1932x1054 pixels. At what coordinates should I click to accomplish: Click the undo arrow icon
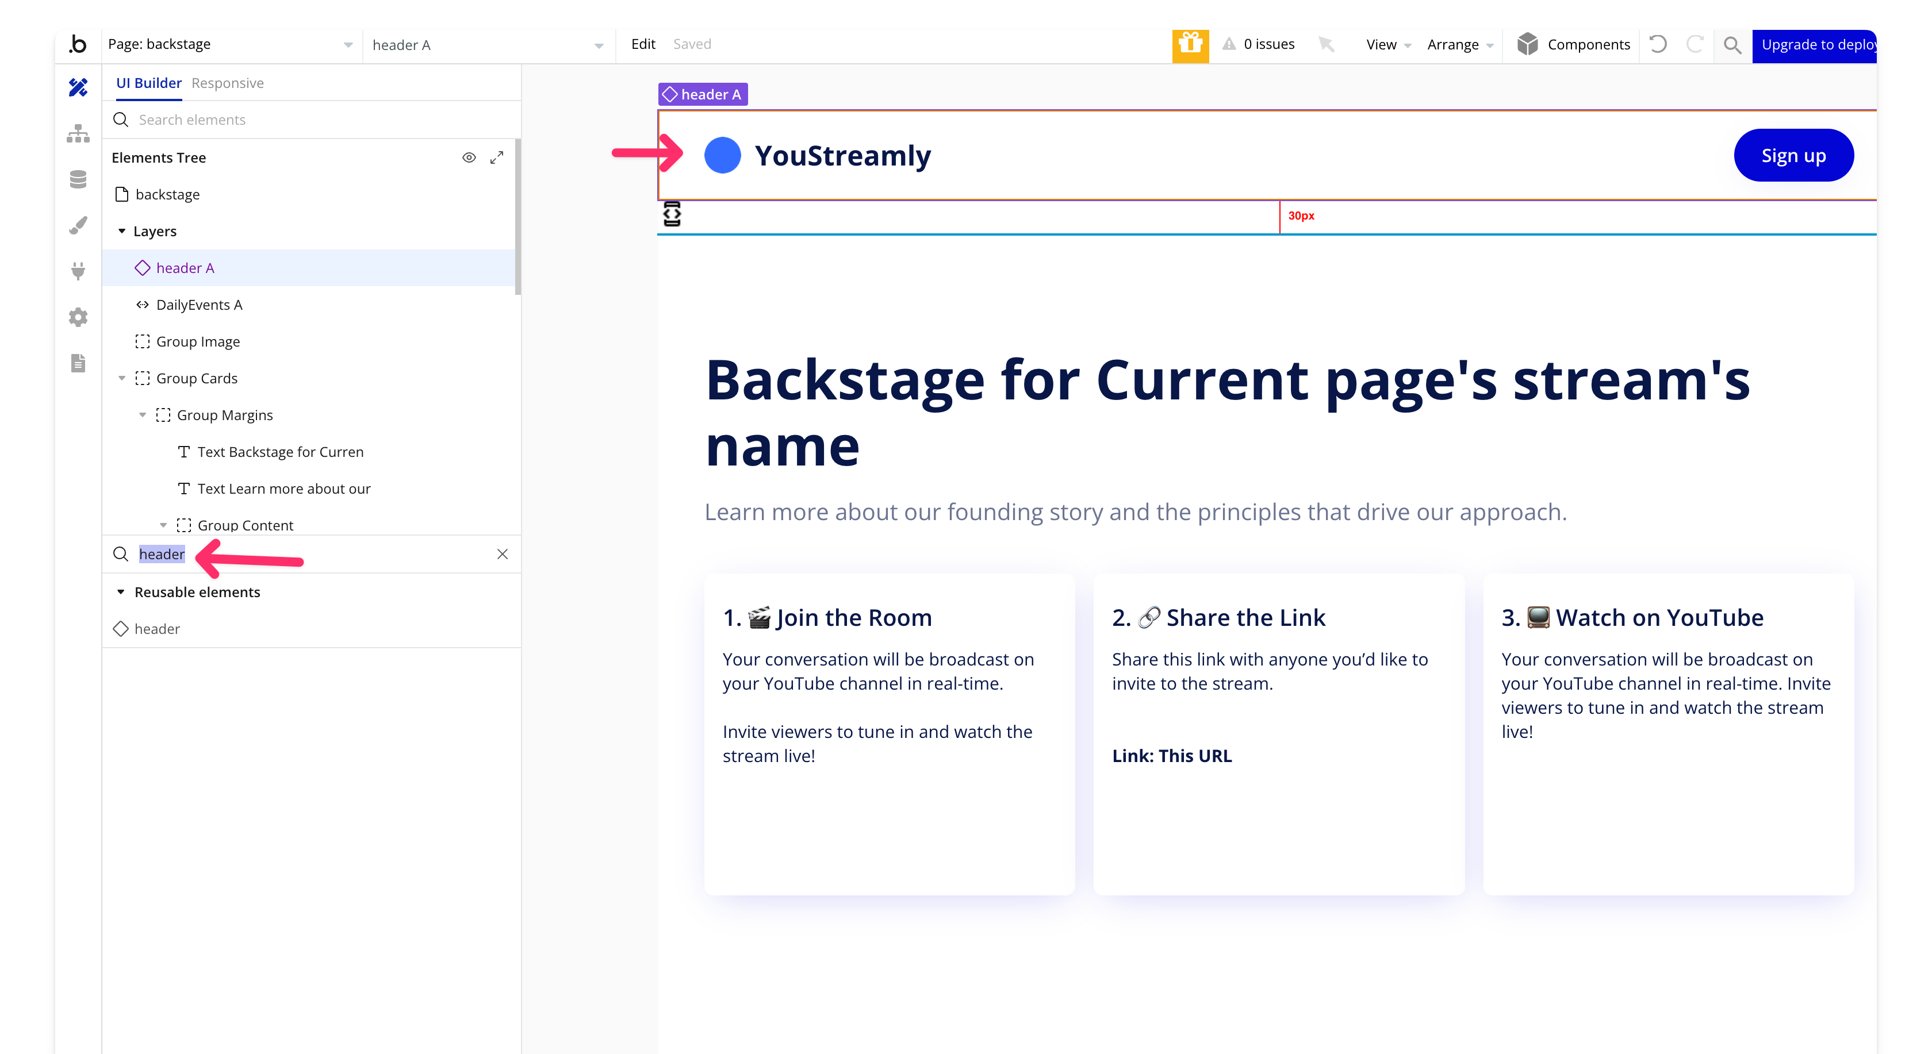(x=1658, y=44)
